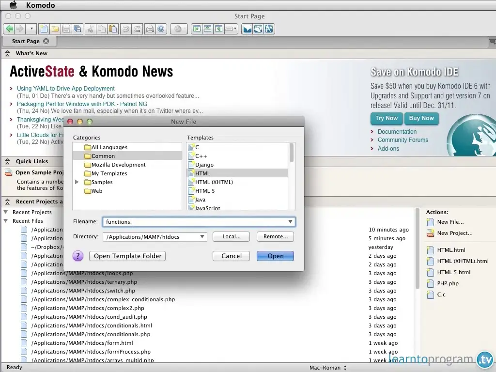The height and width of the screenshot is (372, 496).
Task: Open 'Using YAML to Drive App Deployment' news link
Action: 66,89
